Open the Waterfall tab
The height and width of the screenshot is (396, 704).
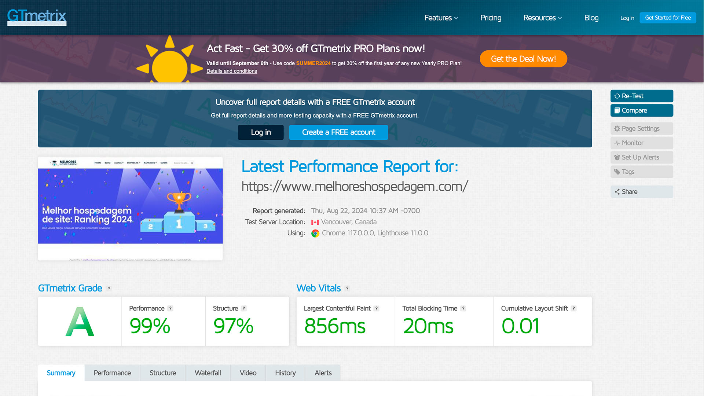208,373
